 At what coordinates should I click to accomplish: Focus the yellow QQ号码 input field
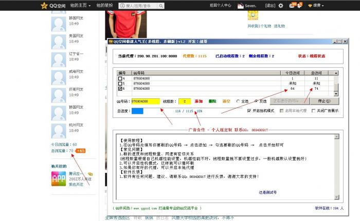pos(146,101)
